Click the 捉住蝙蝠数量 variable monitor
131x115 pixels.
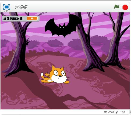(21, 19)
